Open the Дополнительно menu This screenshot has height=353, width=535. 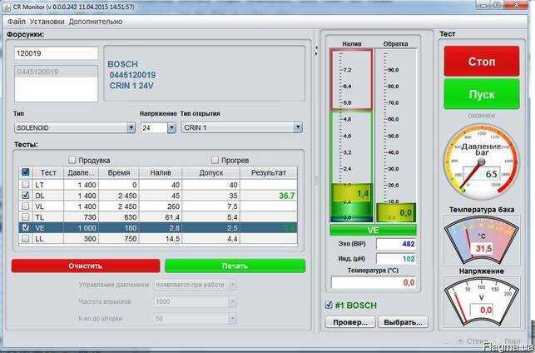coord(95,22)
